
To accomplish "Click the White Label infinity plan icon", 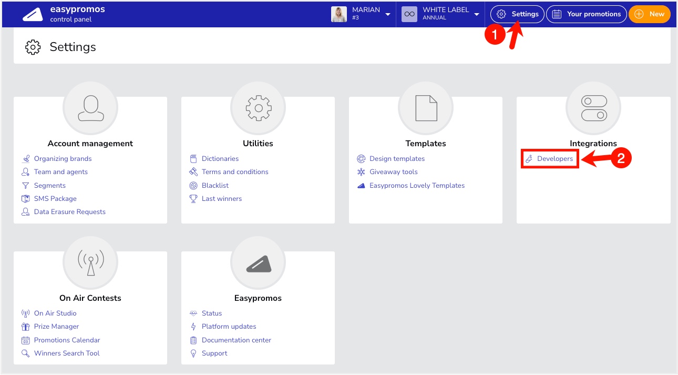I will point(409,14).
